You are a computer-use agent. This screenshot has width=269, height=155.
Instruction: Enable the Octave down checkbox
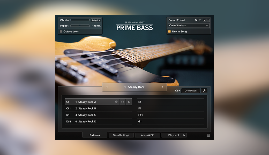pyautogui.click(x=61, y=32)
